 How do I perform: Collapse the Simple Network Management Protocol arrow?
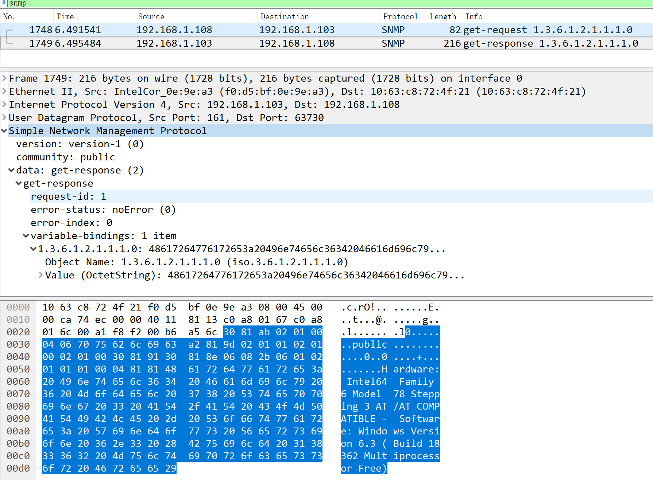4,131
